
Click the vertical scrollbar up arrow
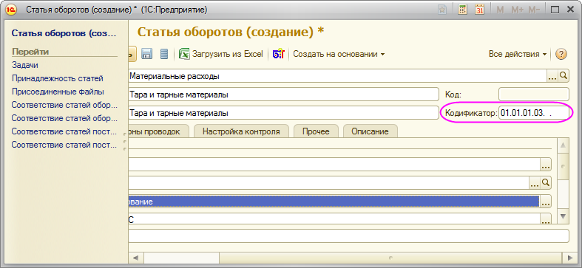(x=563, y=145)
